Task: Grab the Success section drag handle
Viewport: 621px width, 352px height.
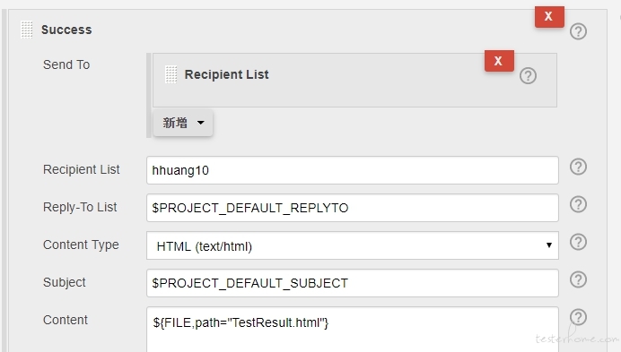Action: click(27, 30)
